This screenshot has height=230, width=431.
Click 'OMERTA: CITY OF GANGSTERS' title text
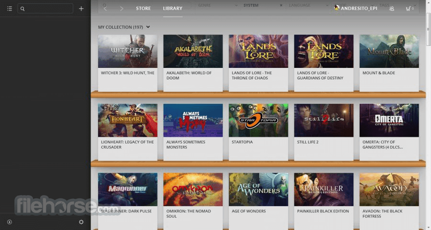click(383, 144)
